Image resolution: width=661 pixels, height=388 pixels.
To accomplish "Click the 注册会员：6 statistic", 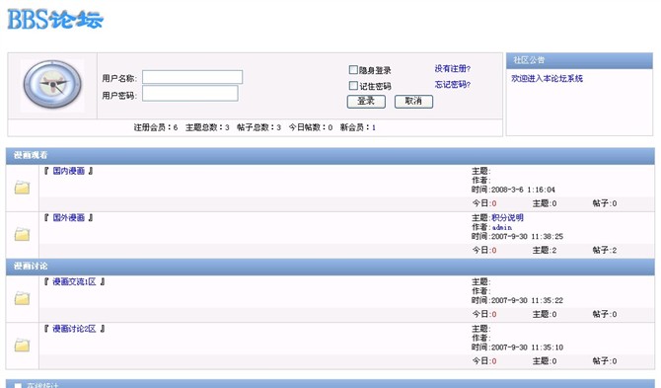I will coord(156,127).
